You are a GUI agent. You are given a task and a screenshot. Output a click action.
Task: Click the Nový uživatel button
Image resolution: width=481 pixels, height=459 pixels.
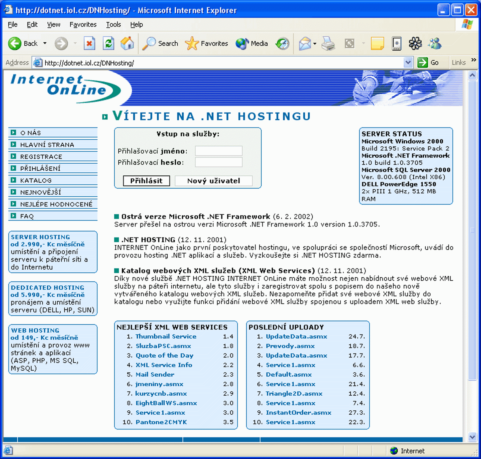pyautogui.click(x=213, y=181)
